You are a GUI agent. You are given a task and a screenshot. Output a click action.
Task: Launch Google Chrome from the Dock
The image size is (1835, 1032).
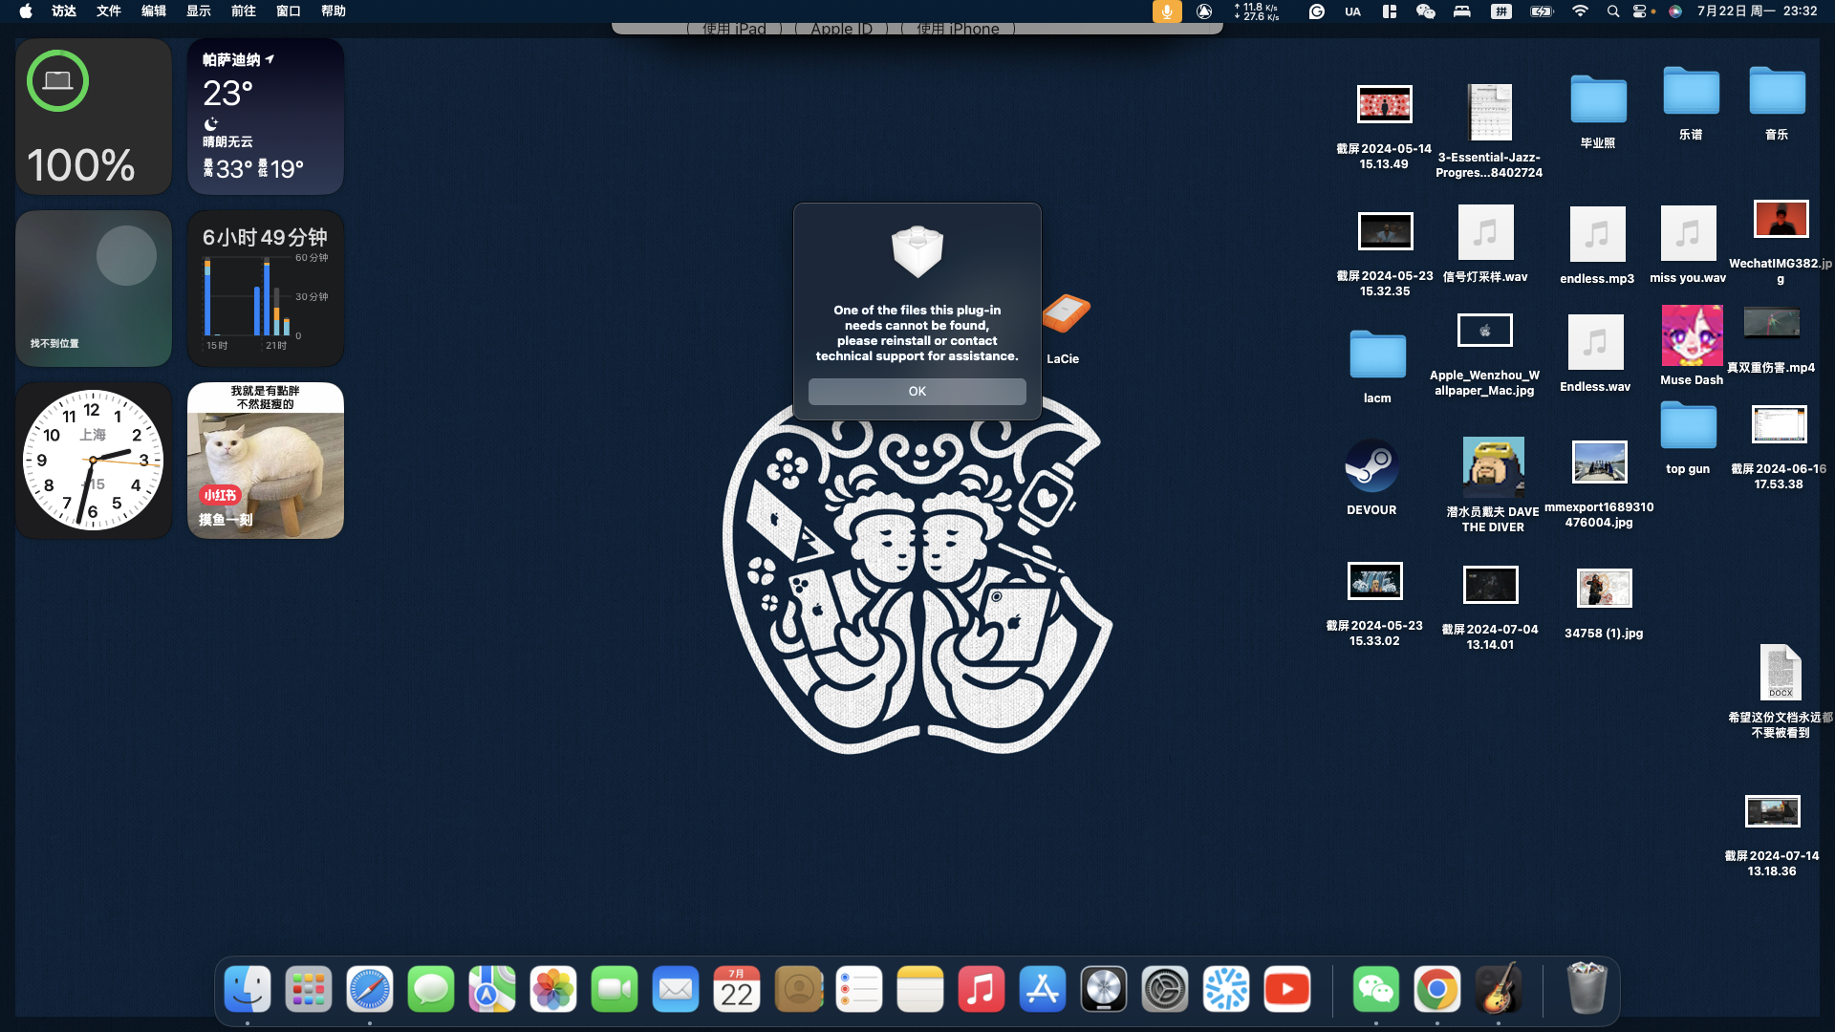pos(1437,989)
